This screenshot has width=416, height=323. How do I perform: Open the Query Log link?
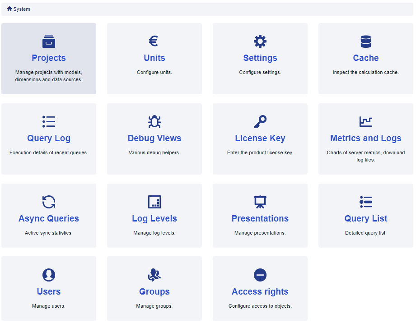coord(49,138)
